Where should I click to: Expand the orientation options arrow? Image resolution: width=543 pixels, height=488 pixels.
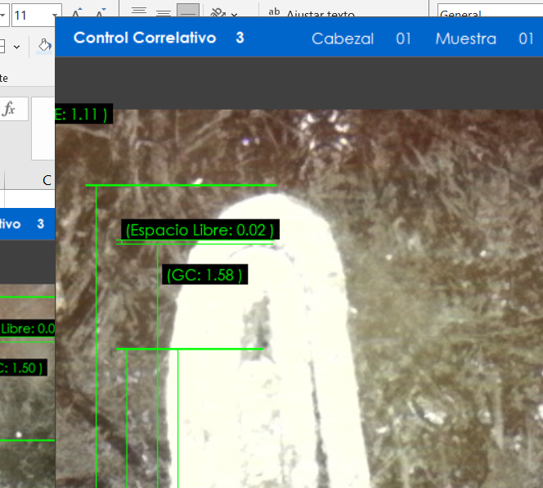(x=235, y=15)
